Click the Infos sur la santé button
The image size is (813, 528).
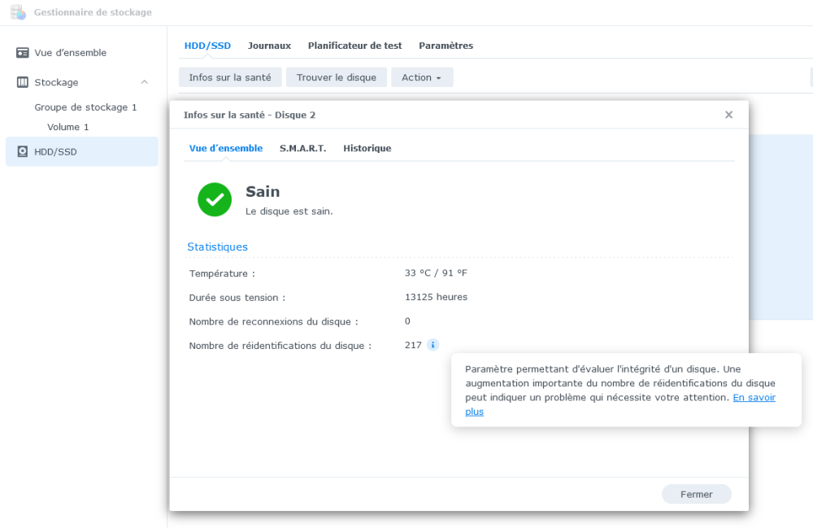tap(230, 77)
